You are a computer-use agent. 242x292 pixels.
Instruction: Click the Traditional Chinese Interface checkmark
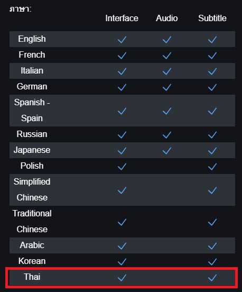[x=122, y=222]
